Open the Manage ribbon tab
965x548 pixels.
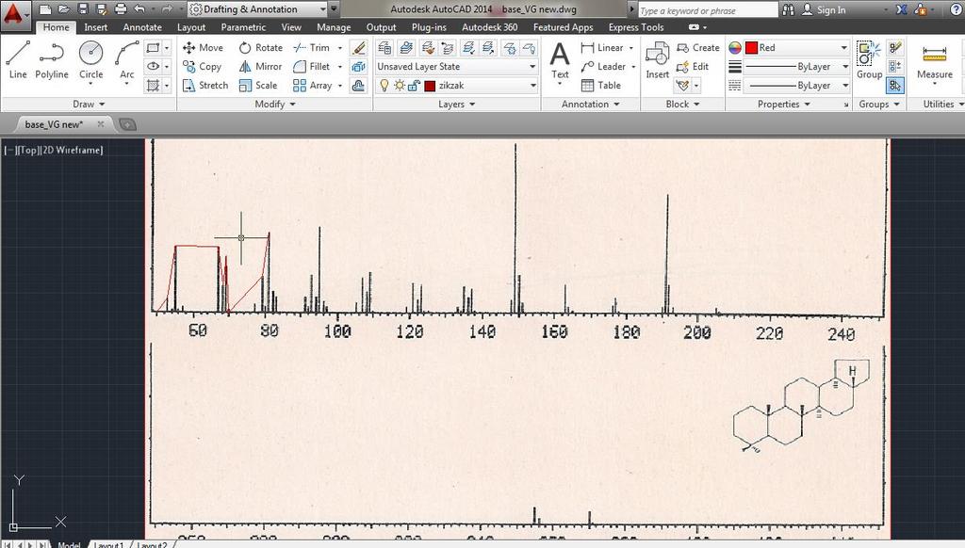pyautogui.click(x=334, y=27)
